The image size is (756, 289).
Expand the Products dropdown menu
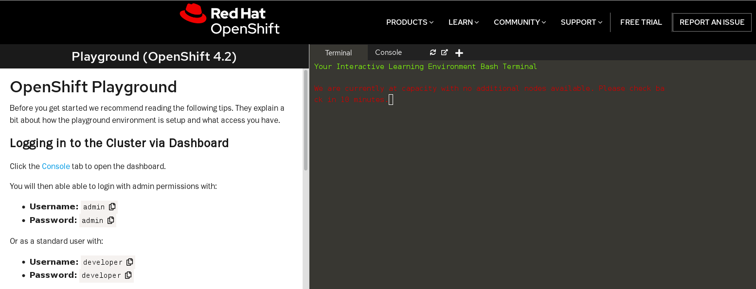click(x=410, y=22)
